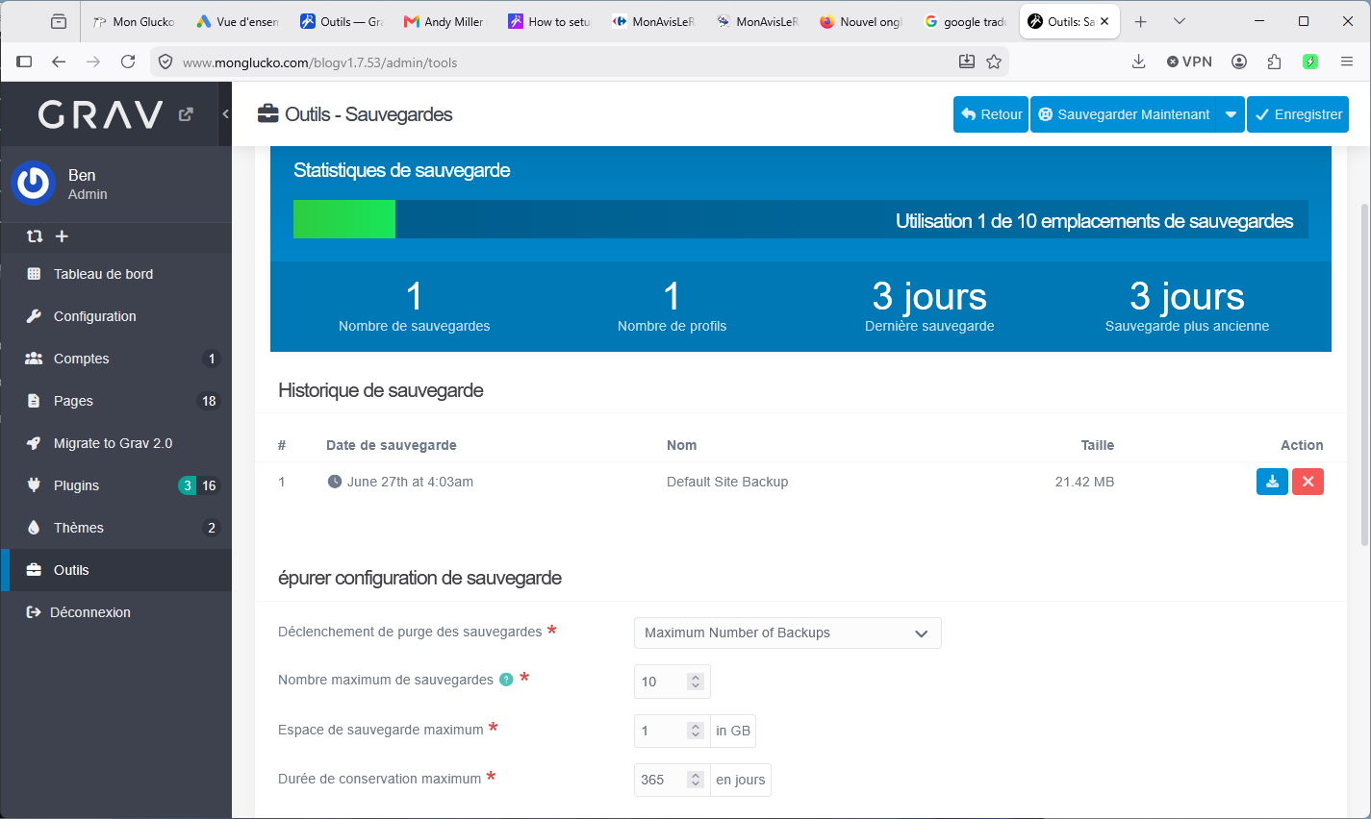Toggle the browser sidebar panel

(x=24, y=62)
